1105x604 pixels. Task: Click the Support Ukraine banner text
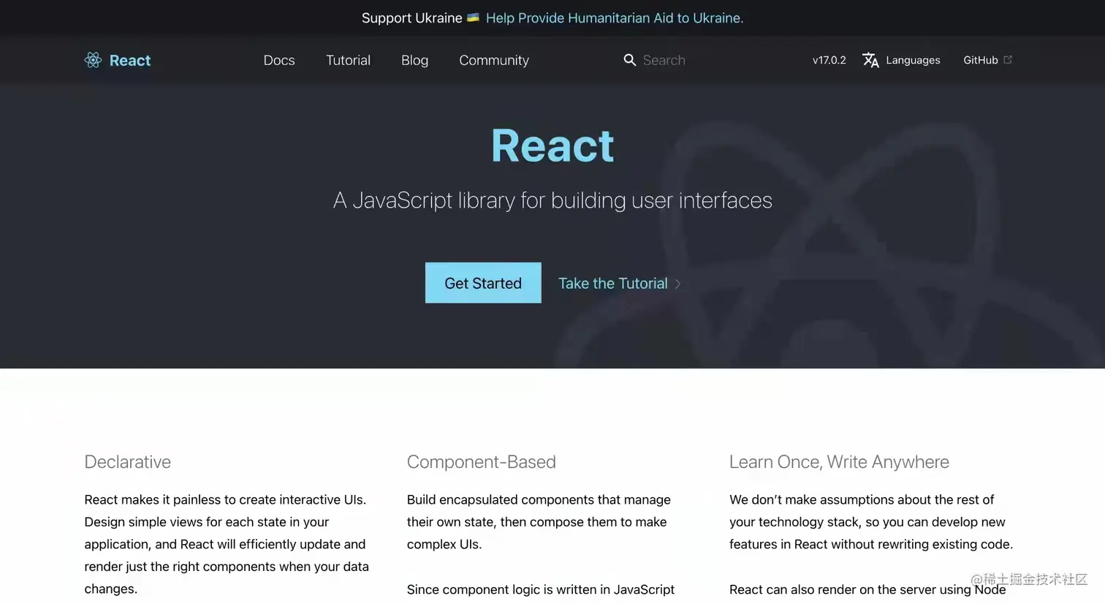tap(412, 18)
